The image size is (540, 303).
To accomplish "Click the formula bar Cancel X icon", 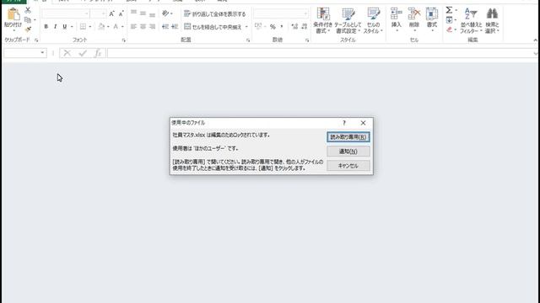I will pos(67,53).
